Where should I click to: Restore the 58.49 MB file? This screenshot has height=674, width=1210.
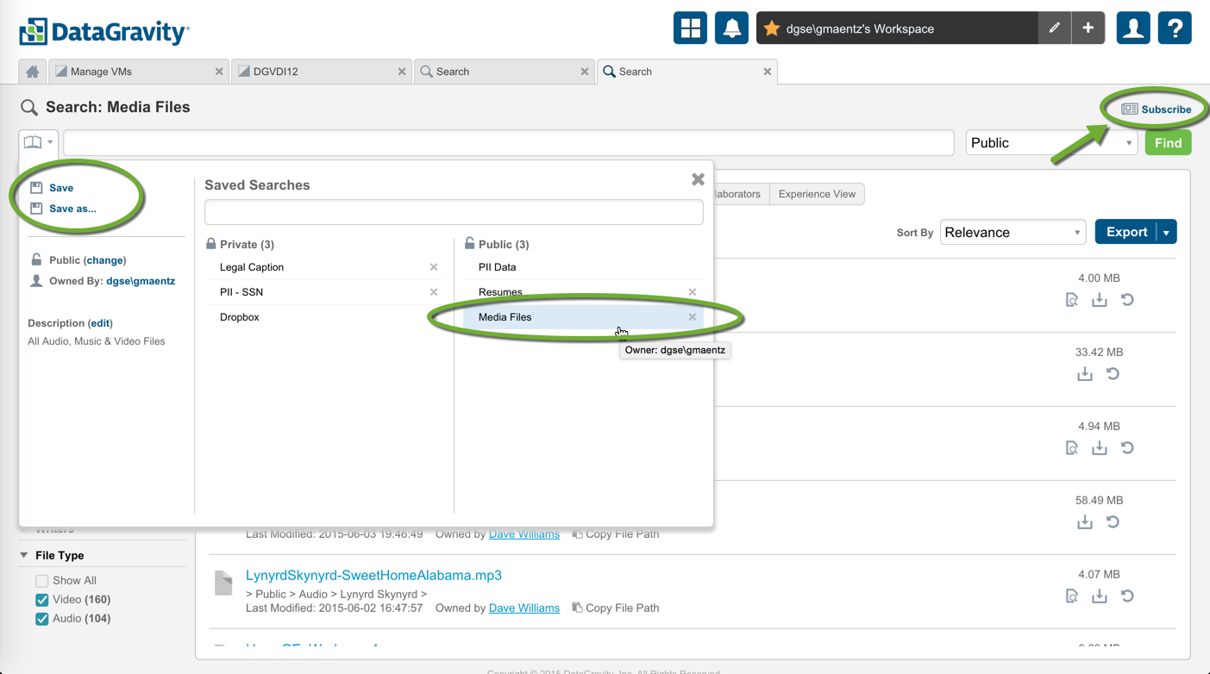[1113, 522]
